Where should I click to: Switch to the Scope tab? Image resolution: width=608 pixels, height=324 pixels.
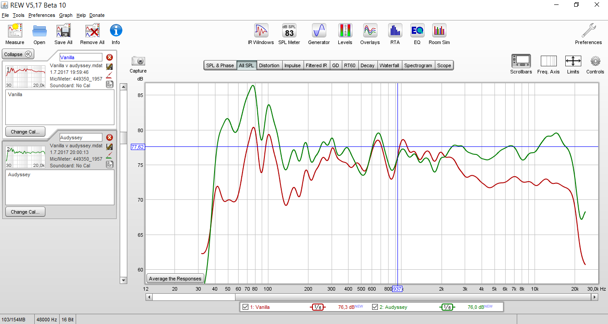[x=444, y=65]
